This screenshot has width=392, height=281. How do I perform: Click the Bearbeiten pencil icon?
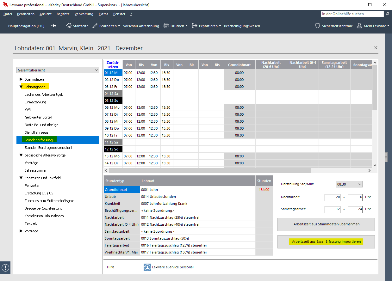(95, 26)
